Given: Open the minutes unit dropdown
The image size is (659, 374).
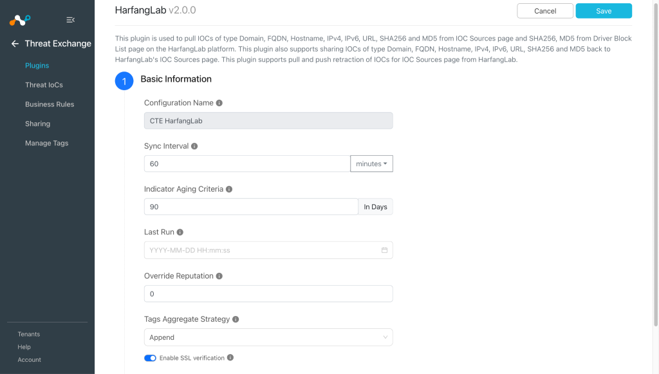Looking at the screenshot, I should pyautogui.click(x=371, y=164).
